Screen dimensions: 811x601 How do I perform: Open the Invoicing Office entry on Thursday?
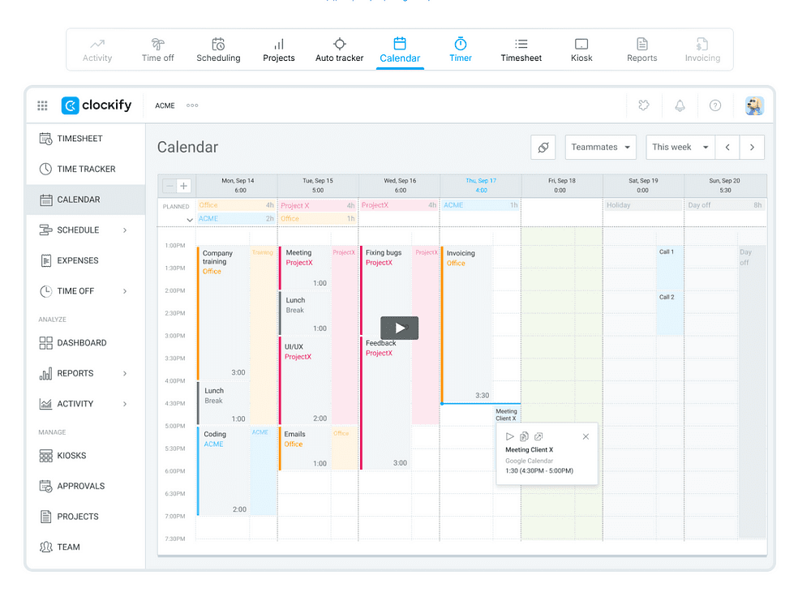[x=466, y=324]
